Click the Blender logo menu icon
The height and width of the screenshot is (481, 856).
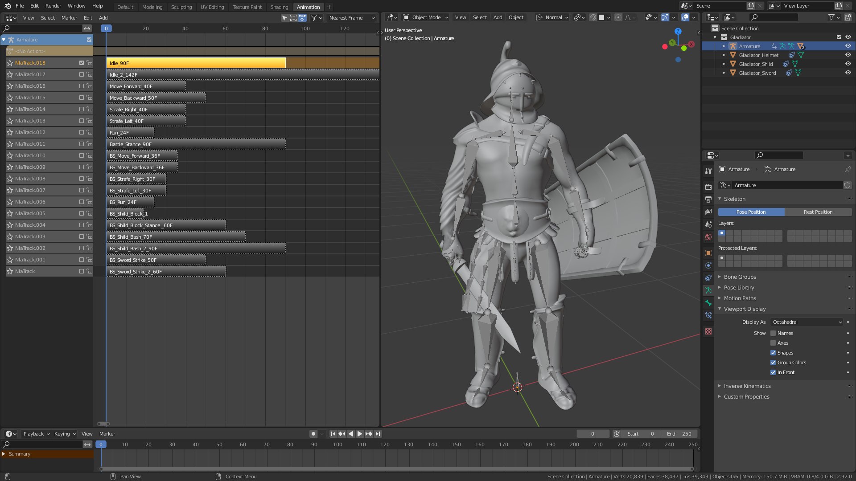[x=8, y=6]
